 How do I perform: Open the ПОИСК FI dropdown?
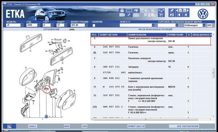153,25
